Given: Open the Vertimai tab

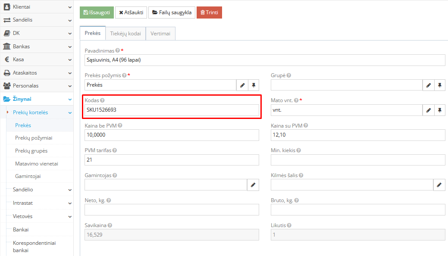Looking at the screenshot, I should [x=160, y=34].
